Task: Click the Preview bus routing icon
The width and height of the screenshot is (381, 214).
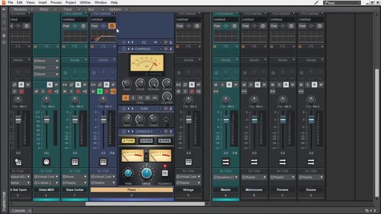Action: [x=282, y=162]
